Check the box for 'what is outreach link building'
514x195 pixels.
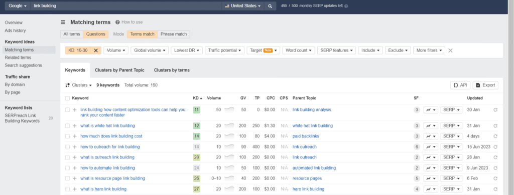coord(68,157)
